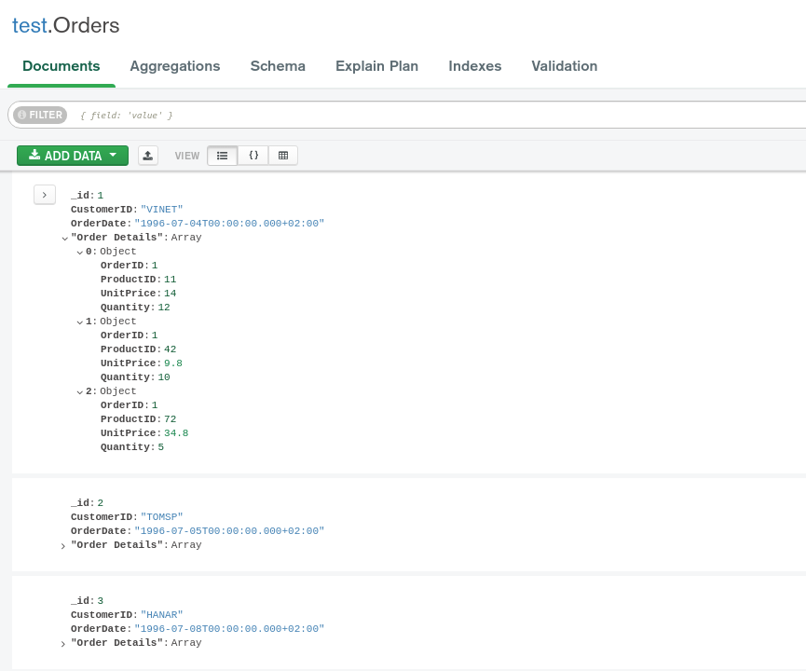
Task: Select CustomerID value "TOMSP"
Action: click(161, 516)
